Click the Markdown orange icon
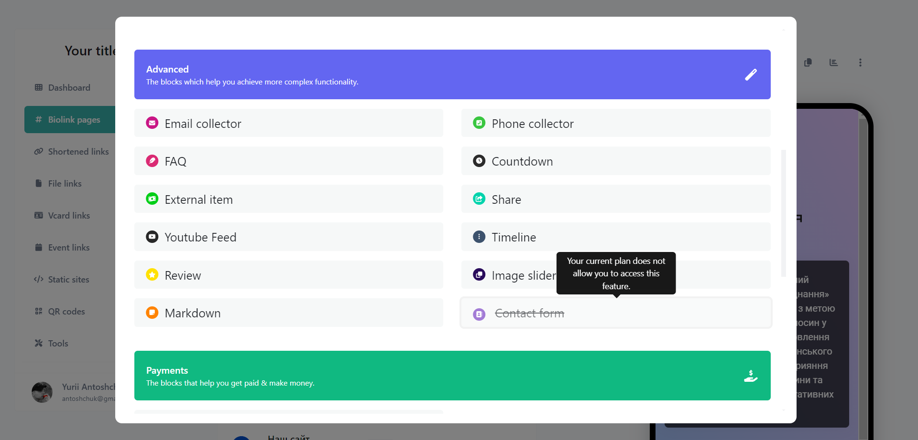 (152, 313)
